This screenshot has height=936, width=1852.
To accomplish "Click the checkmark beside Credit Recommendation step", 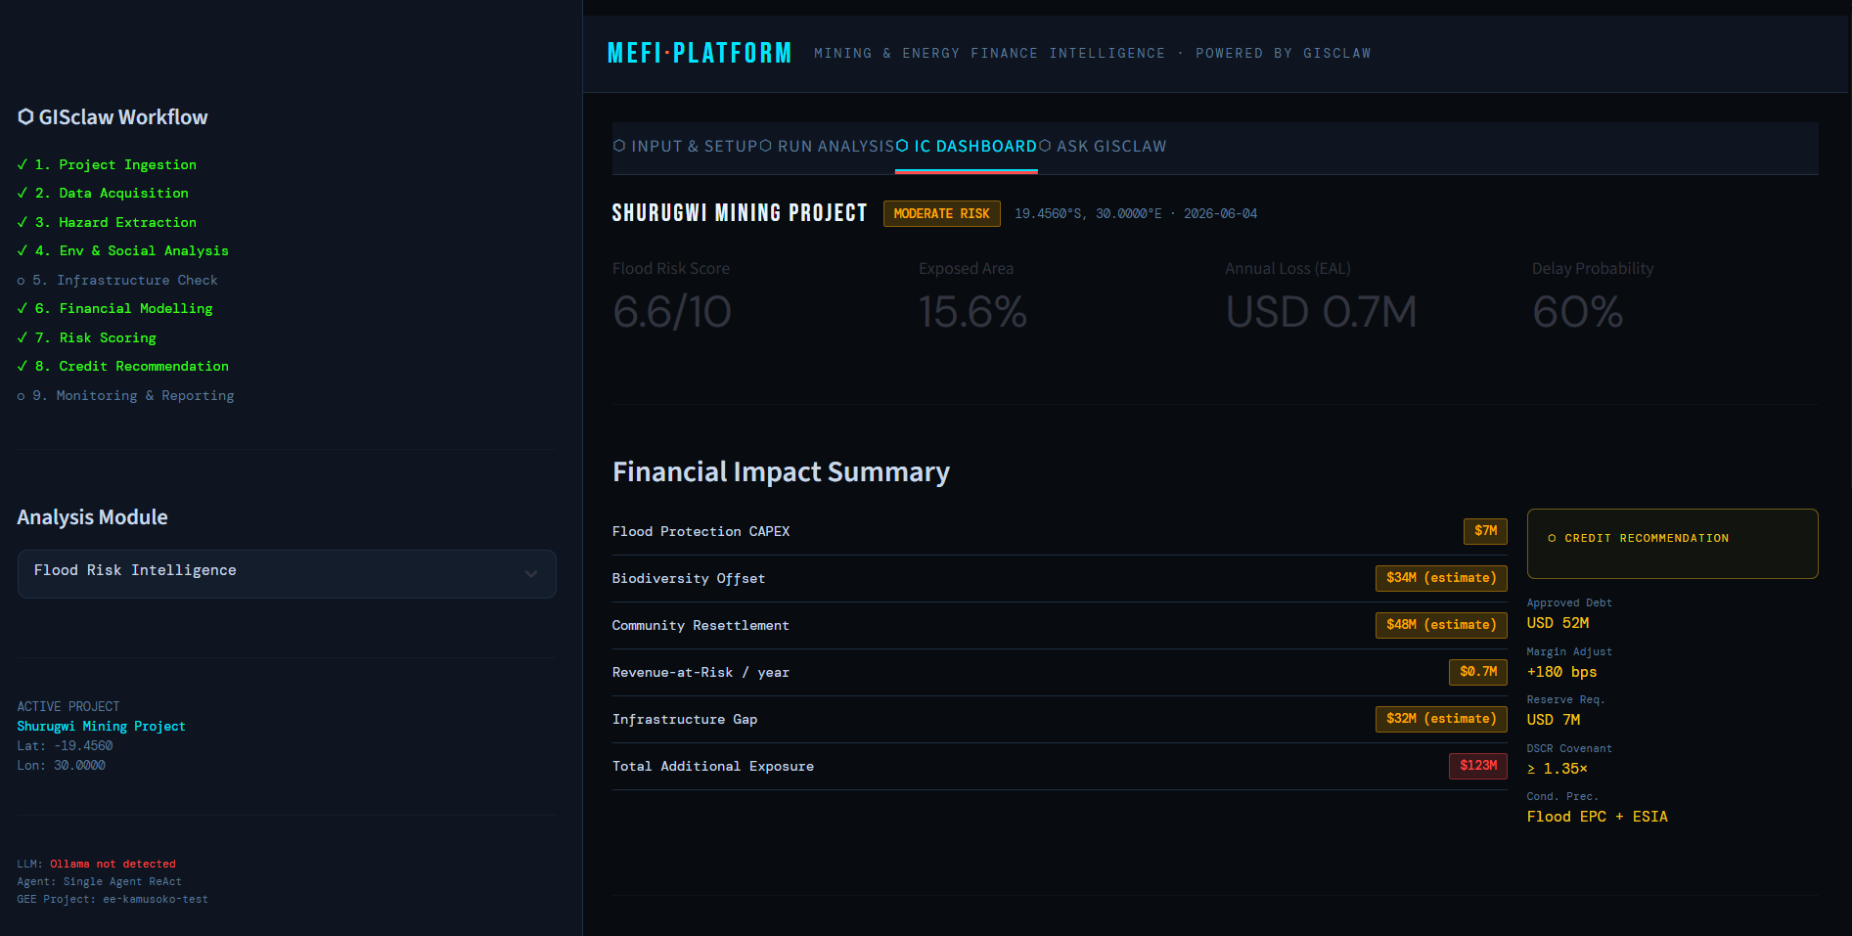I will (23, 367).
